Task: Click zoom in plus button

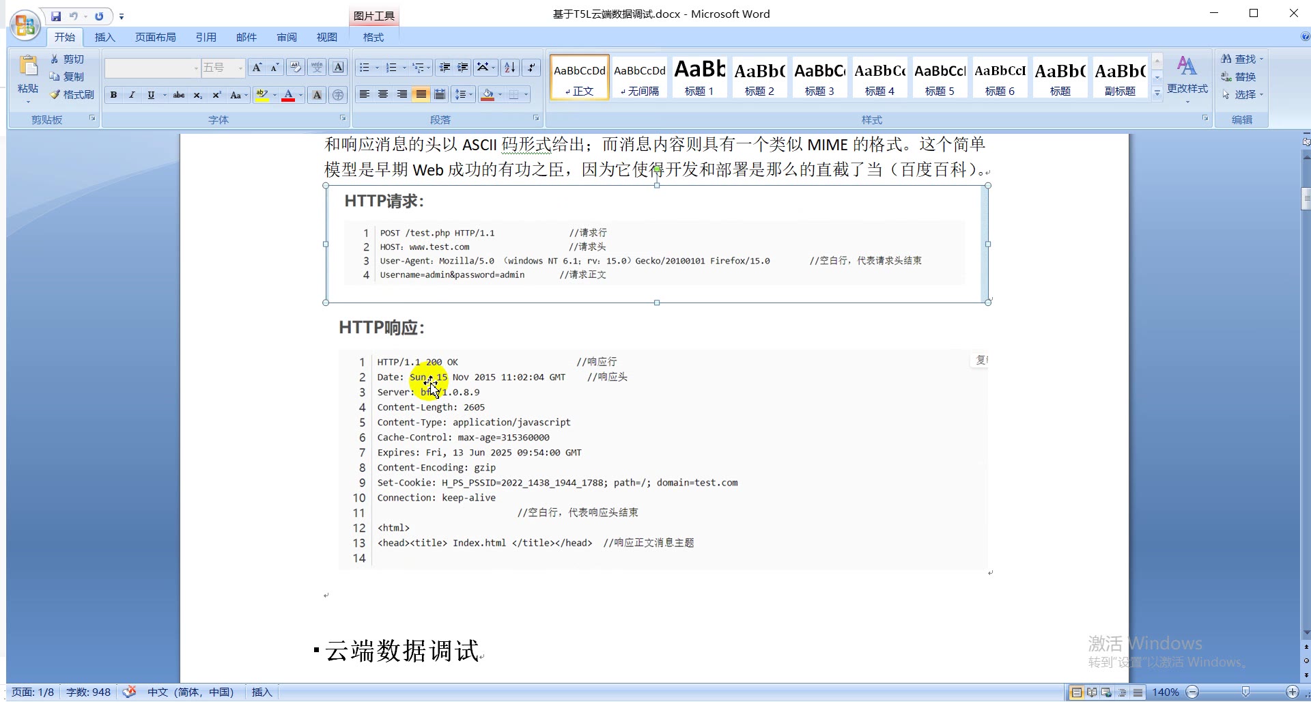Action: 1293,692
